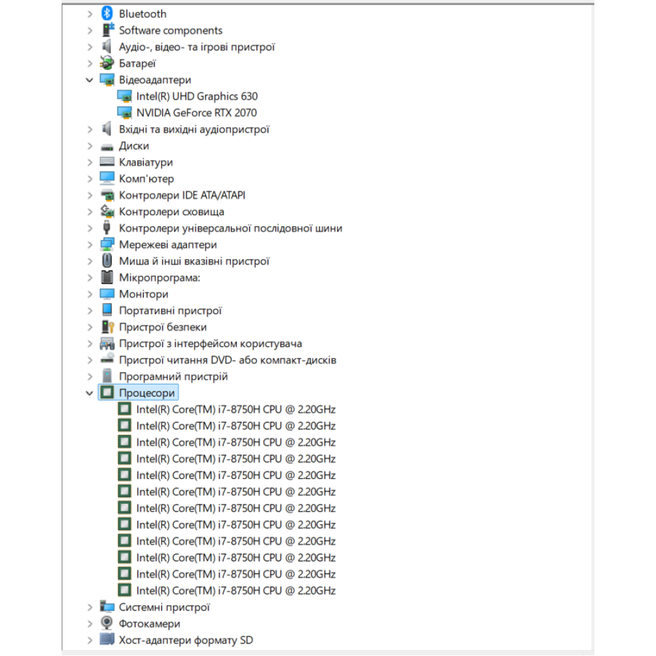Select NVIDIA GeForce RTX 2070 adapter
Image resolution: width=656 pixels, height=656 pixels.
tap(196, 113)
